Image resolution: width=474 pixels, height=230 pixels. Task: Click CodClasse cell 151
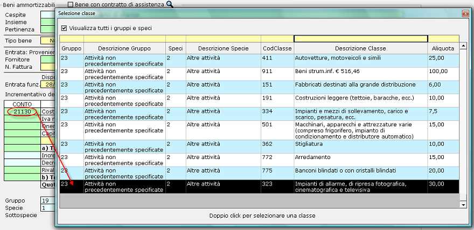pos(277,87)
